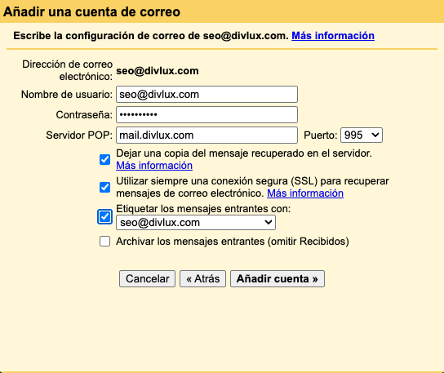
Task: Toggle label incoming messages checkbox
Action: coord(104,217)
